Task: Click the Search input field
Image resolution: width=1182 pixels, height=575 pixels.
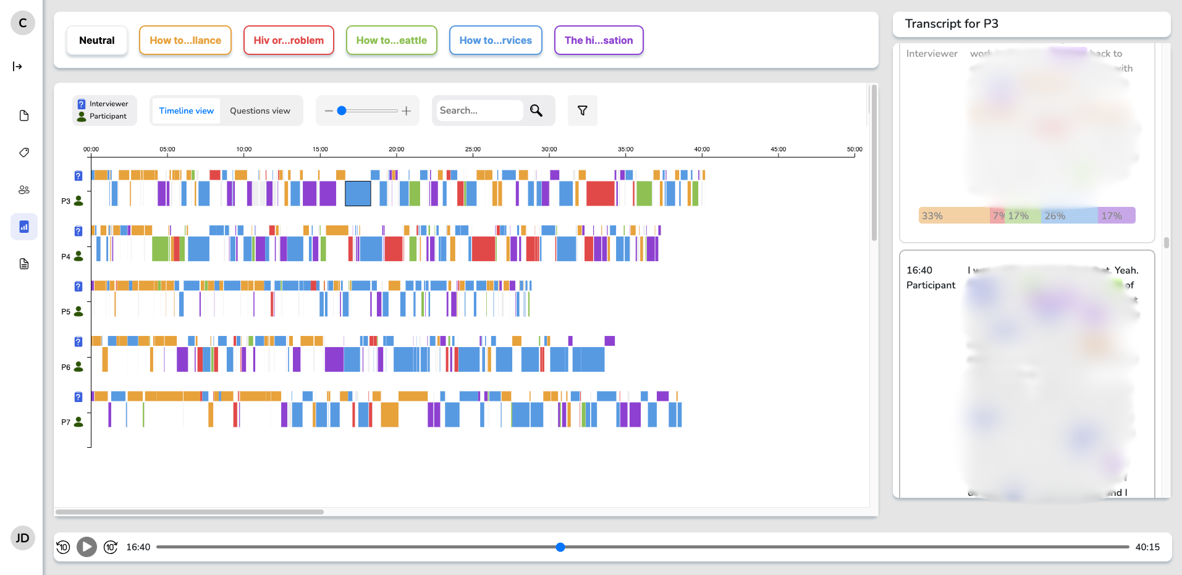Action: point(479,111)
